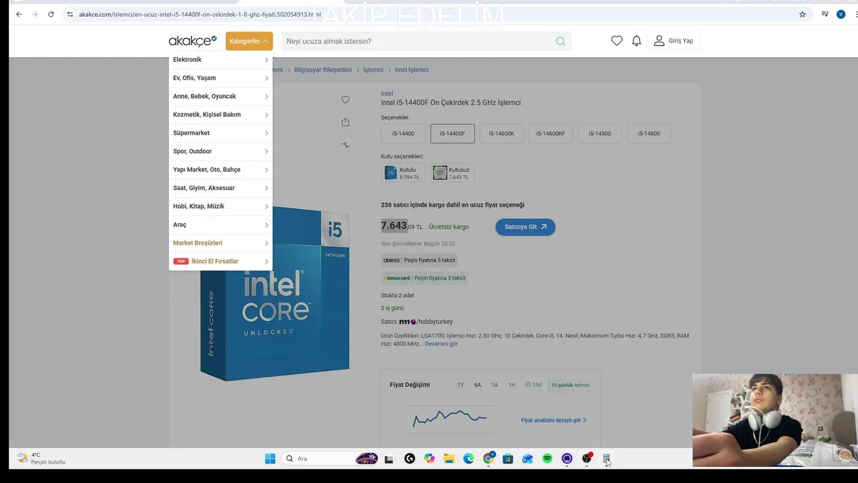Open weather widget showing 4°C
858x483 pixels.
click(42, 458)
